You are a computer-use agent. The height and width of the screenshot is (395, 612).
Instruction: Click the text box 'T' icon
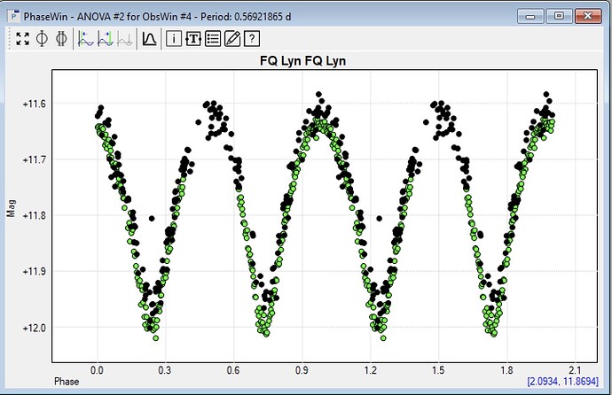(193, 38)
